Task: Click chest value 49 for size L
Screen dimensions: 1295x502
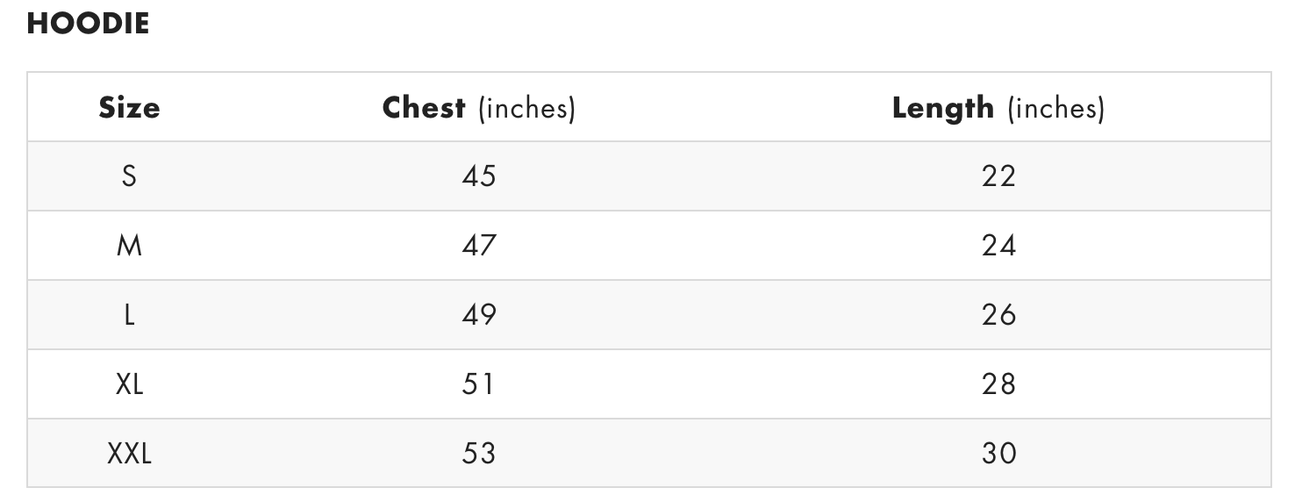Action: (x=478, y=315)
